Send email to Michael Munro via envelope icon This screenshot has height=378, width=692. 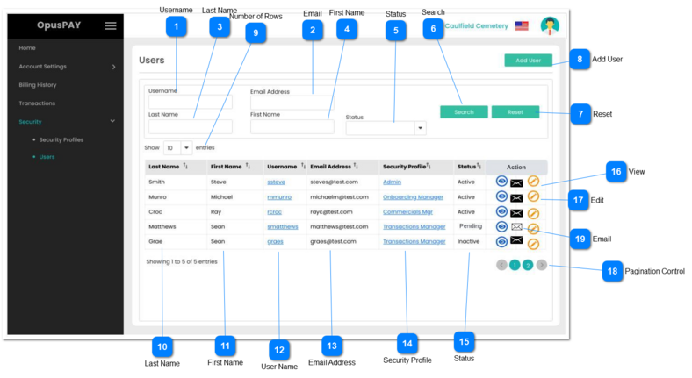point(517,197)
